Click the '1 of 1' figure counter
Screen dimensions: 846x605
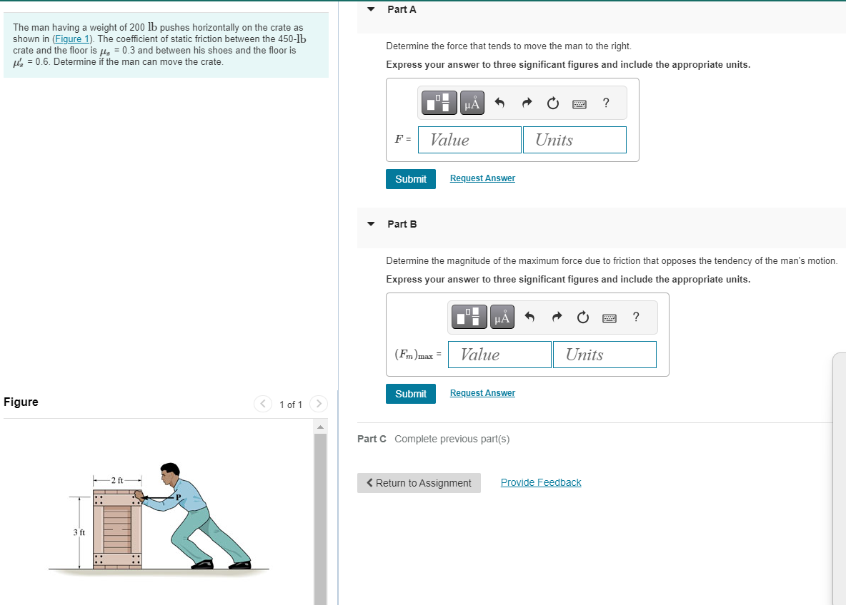click(291, 405)
